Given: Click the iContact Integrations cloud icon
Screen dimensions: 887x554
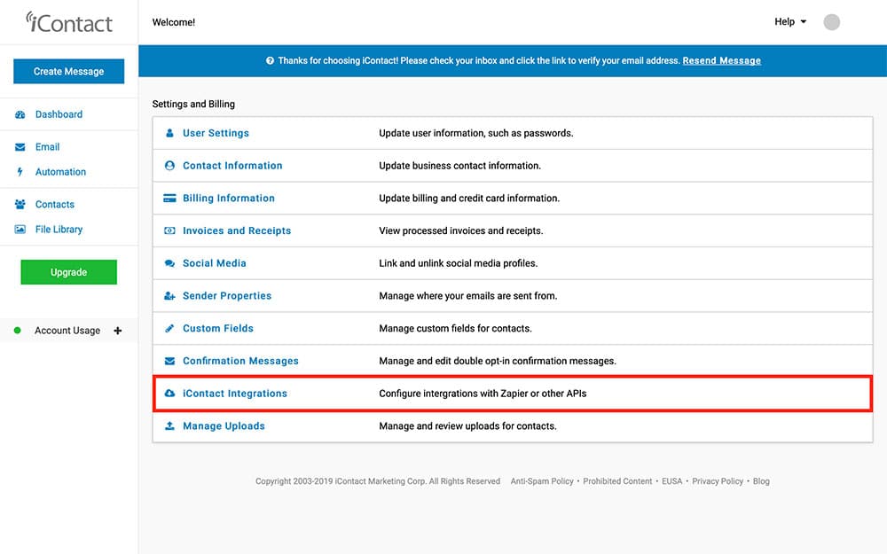Looking at the screenshot, I should [x=169, y=394].
